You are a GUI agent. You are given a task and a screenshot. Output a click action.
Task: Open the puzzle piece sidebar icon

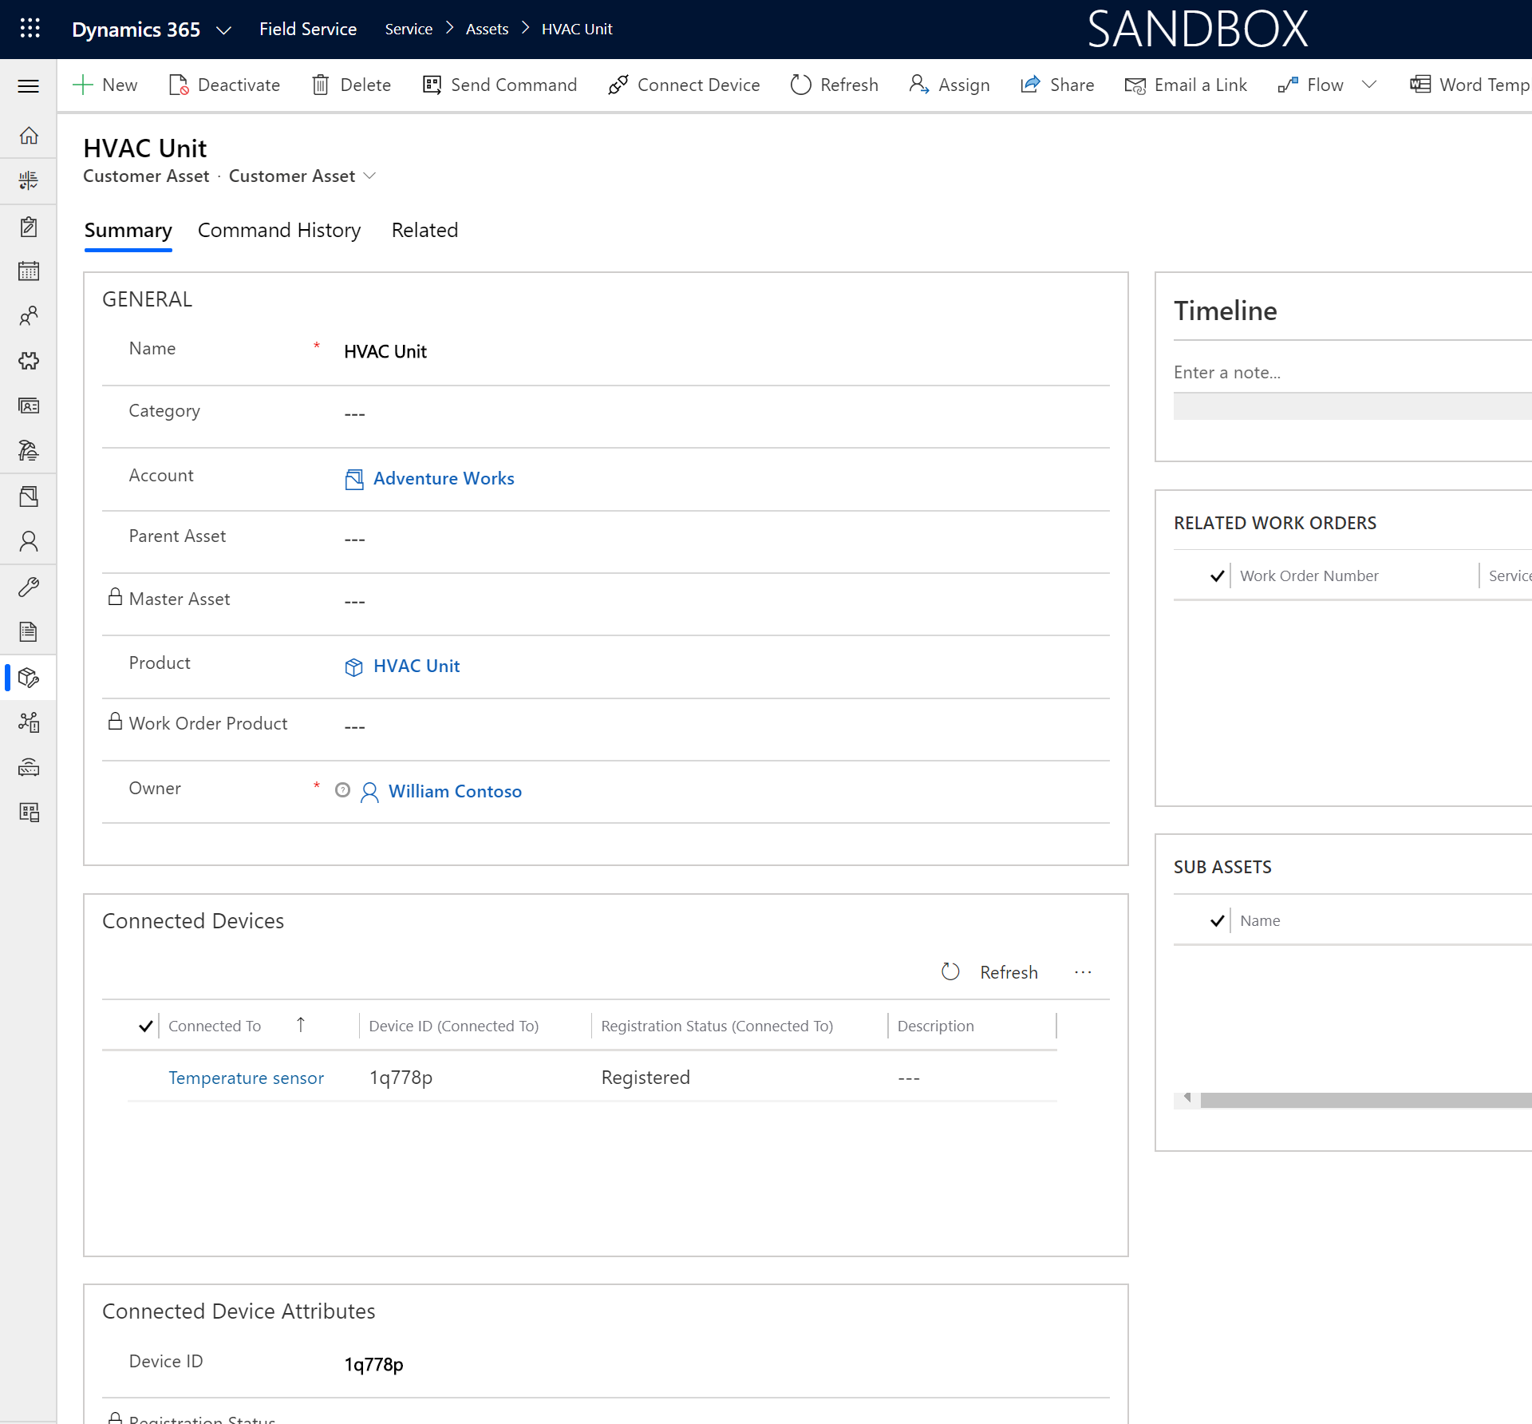pos(29,362)
